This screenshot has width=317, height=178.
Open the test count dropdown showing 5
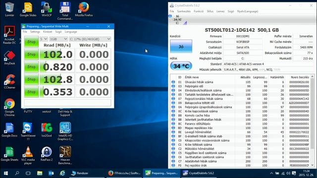pos(44,39)
